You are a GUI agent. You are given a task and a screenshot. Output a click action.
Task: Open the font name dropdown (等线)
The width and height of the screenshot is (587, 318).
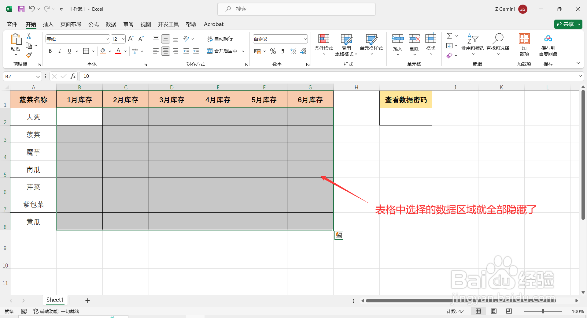pos(108,39)
